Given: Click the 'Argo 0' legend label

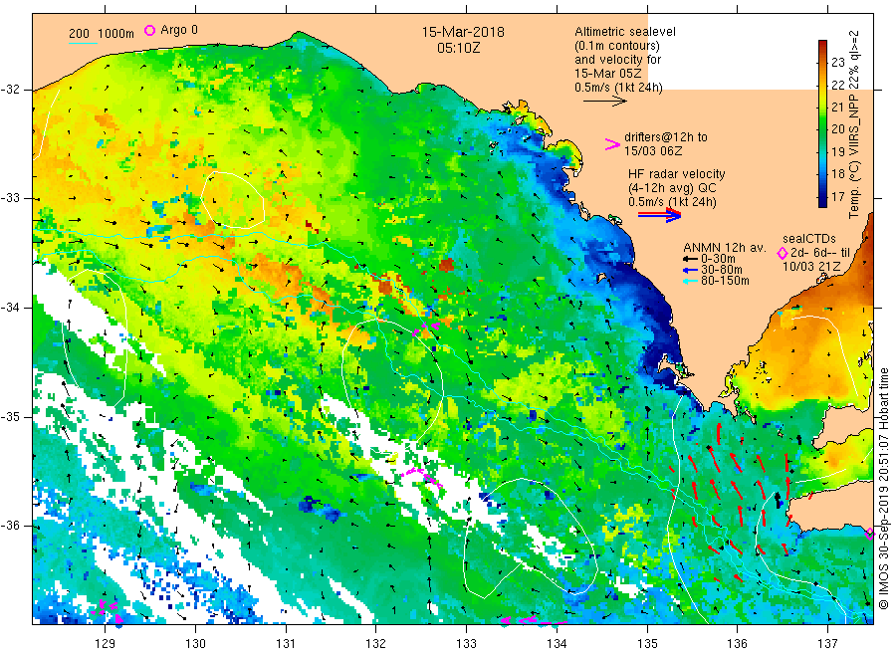Looking at the screenshot, I should pos(179,30).
